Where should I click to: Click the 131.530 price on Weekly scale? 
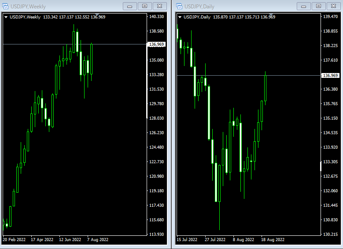pyautogui.click(x=156, y=89)
